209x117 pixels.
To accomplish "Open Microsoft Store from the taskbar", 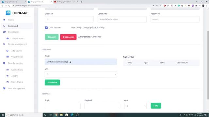I will click(x=67, y=115).
